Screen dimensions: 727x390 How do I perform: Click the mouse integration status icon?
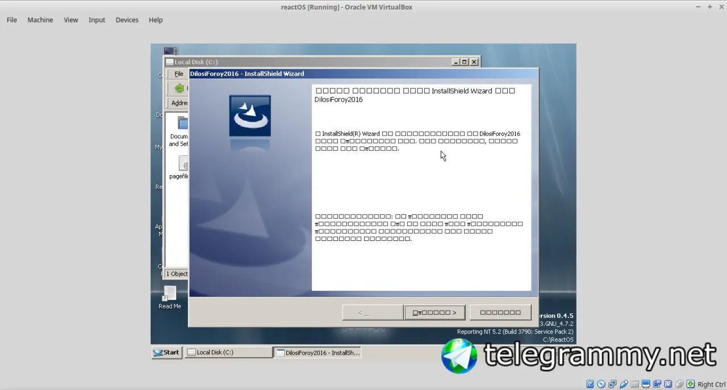pyautogui.click(x=679, y=384)
